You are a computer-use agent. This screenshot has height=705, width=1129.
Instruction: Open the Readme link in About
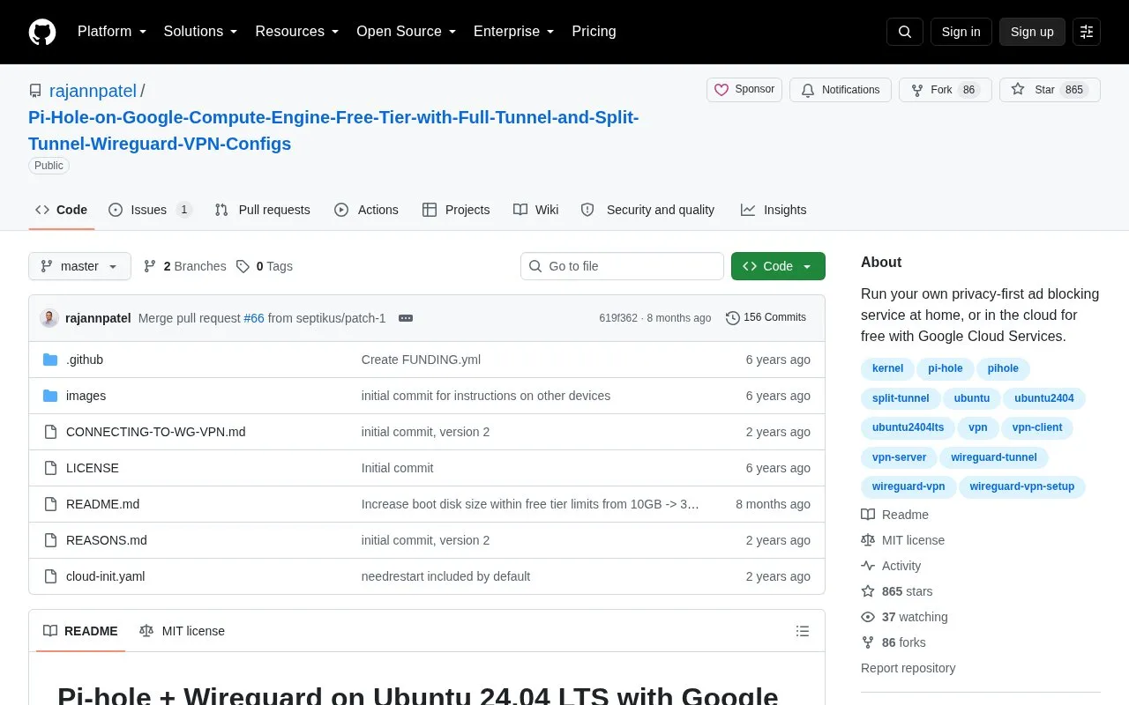click(895, 515)
